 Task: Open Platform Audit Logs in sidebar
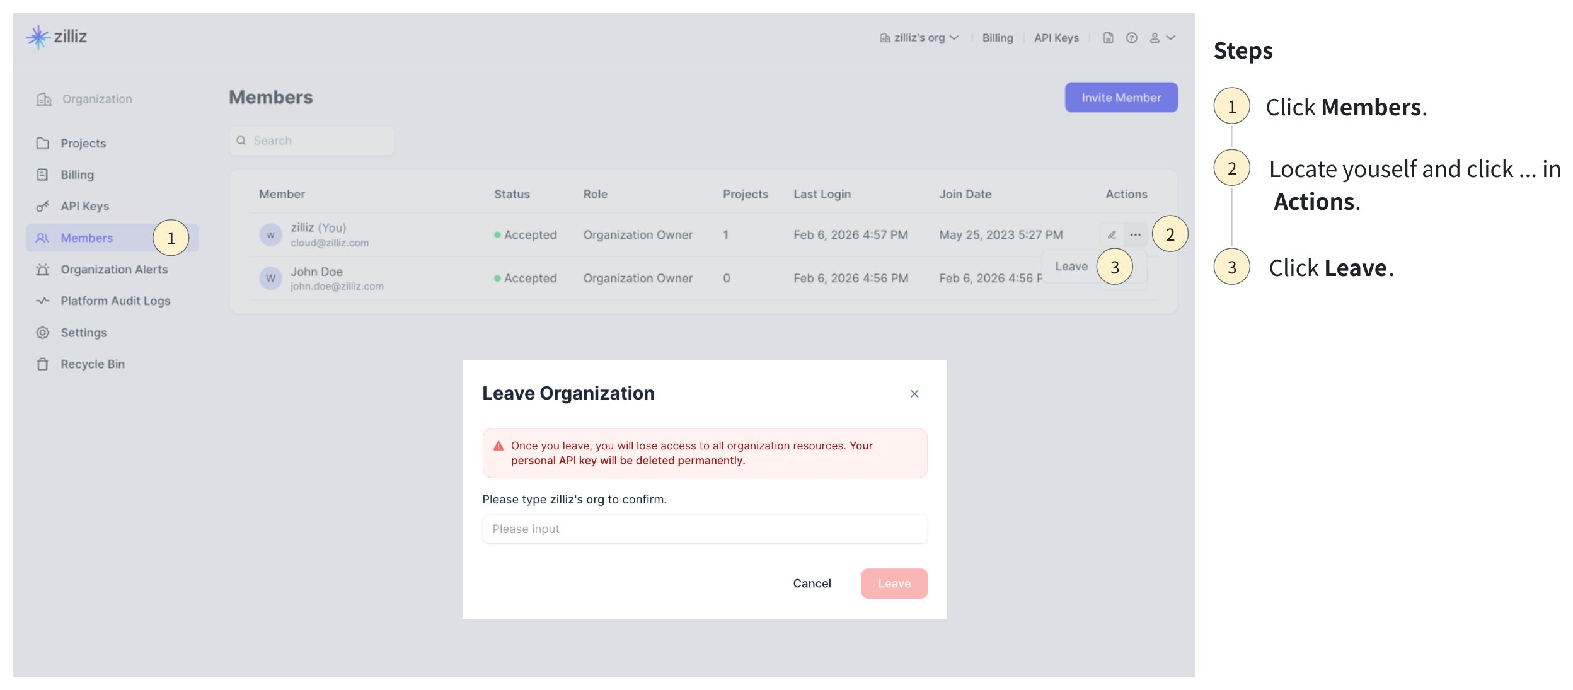click(115, 301)
